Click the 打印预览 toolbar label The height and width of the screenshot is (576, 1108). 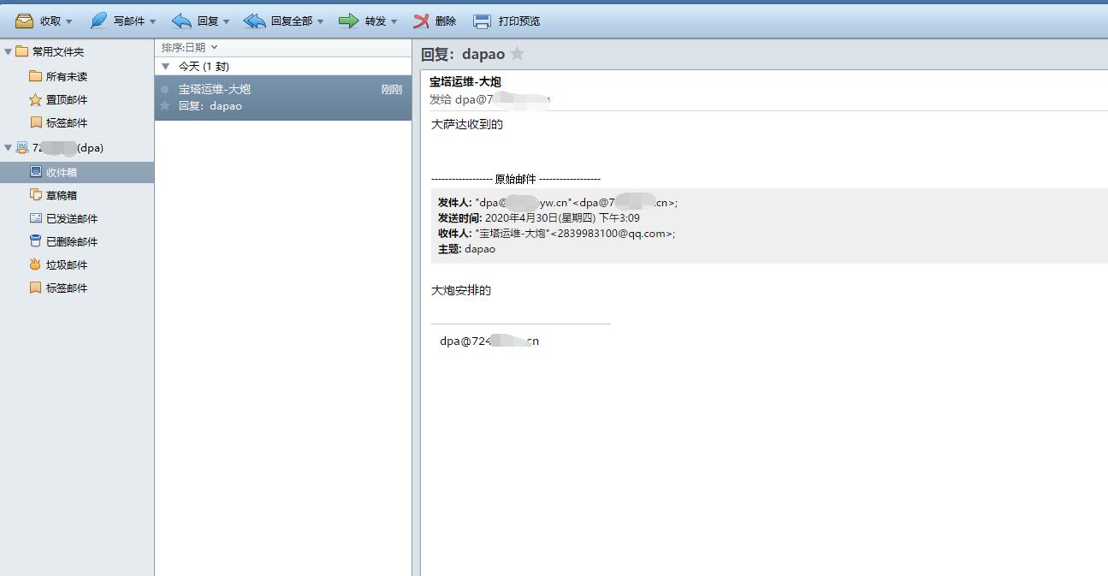click(519, 21)
